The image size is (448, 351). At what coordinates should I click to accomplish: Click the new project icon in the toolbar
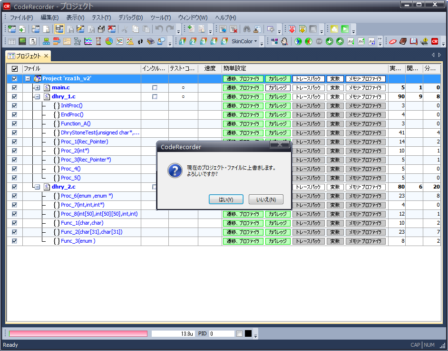click(x=12, y=29)
